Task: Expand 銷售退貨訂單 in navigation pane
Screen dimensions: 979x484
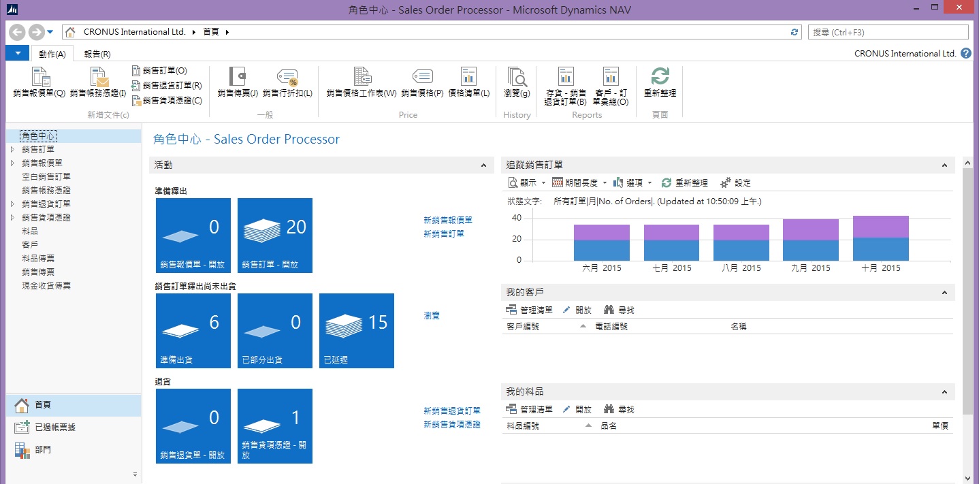Action: coord(12,204)
